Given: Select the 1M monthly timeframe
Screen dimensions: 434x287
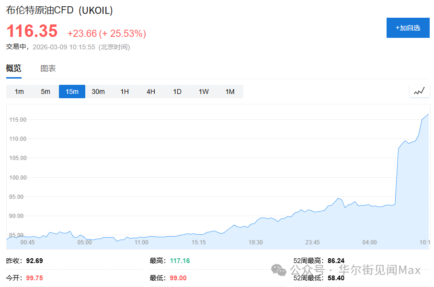Looking at the screenshot, I should [229, 91].
